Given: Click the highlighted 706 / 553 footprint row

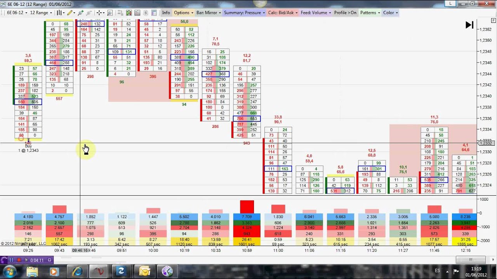Looking at the screenshot, I should [x=247, y=119].
